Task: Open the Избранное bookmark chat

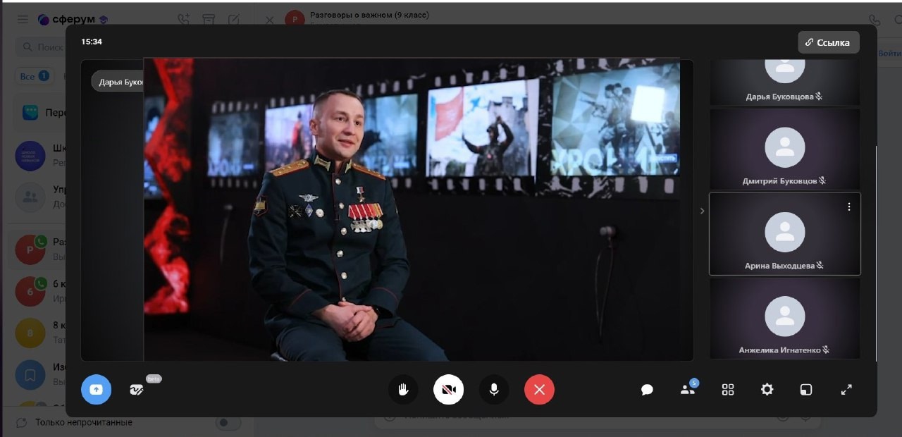Action: (30, 375)
